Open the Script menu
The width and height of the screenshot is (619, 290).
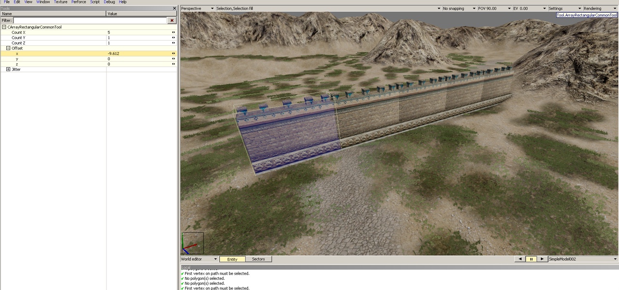pyautogui.click(x=95, y=2)
